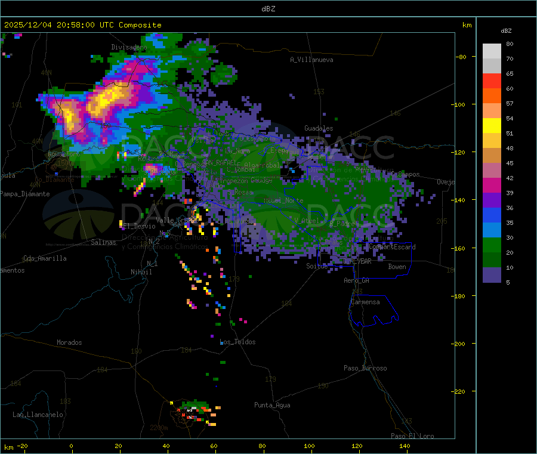Viewport: 537px width, 454px height.
Task: Select the dark orange 57-60 dBZ legend swatch
Action: coord(492,96)
